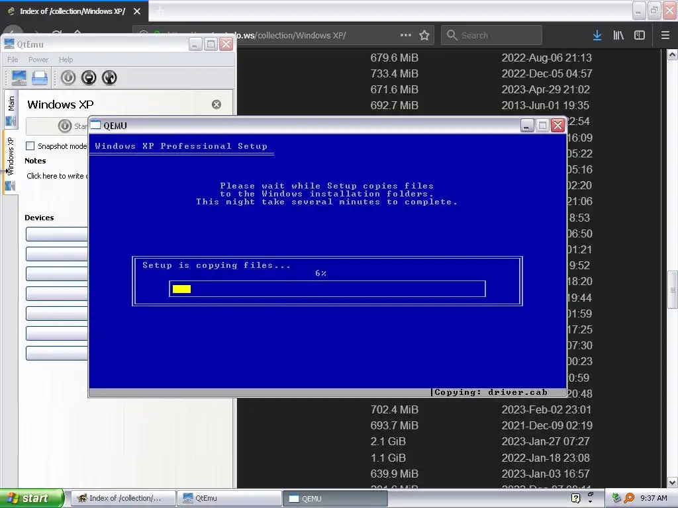This screenshot has width=678, height=508.
Task: Switch to the Main vertical tab in QtEmu
Action: click(11, 110)
